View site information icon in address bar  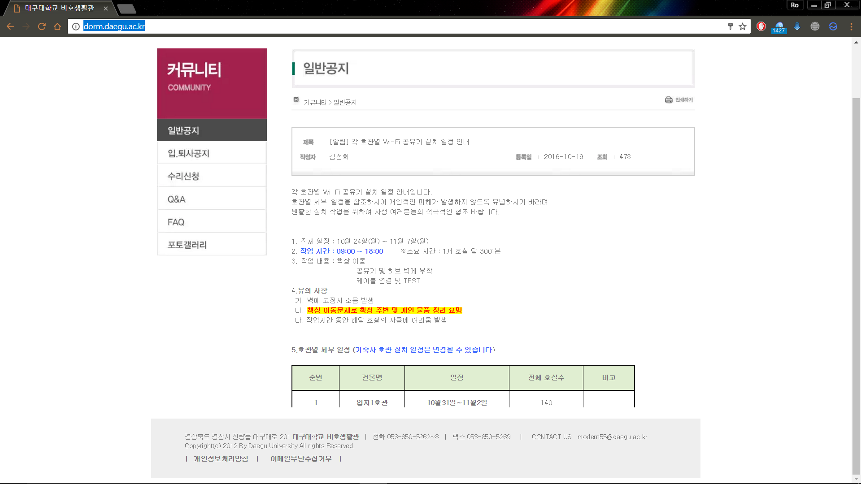coord(76,26)
